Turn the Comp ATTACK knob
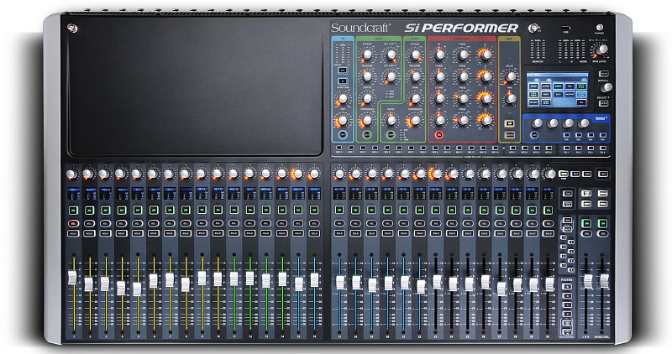Viewport: 672px width, 354px height. point(415,55)
